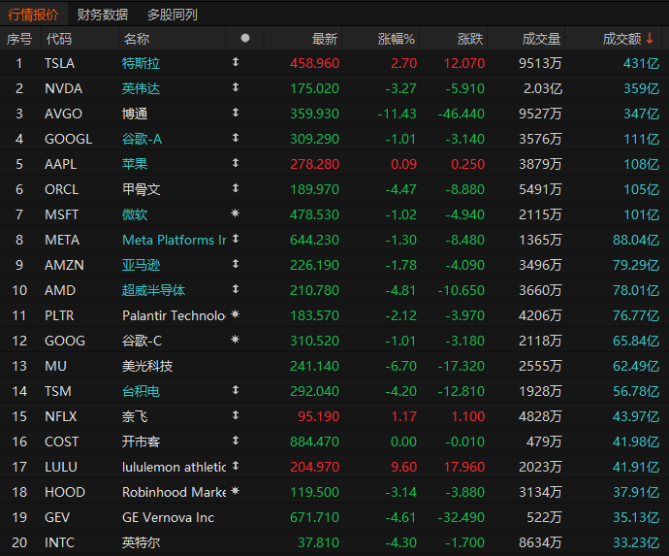
Task: Click the star marker icon in PLTR row
Action: pyautogui.click(x=235, y=313)
